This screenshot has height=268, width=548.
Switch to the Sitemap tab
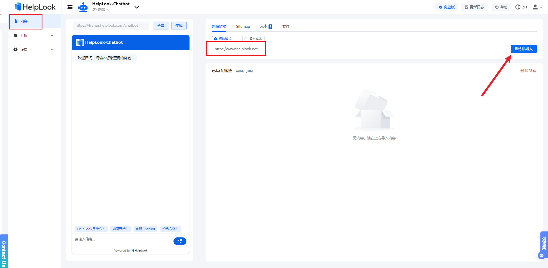(243, 26)
